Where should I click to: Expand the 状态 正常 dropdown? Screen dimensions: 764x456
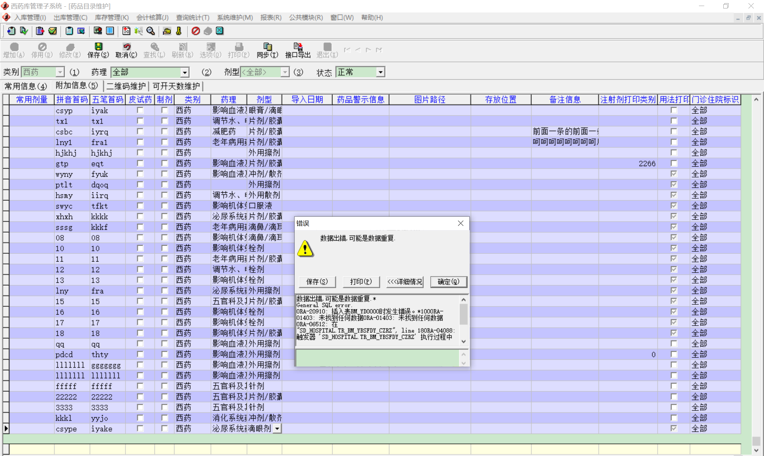tap(380, 72)
